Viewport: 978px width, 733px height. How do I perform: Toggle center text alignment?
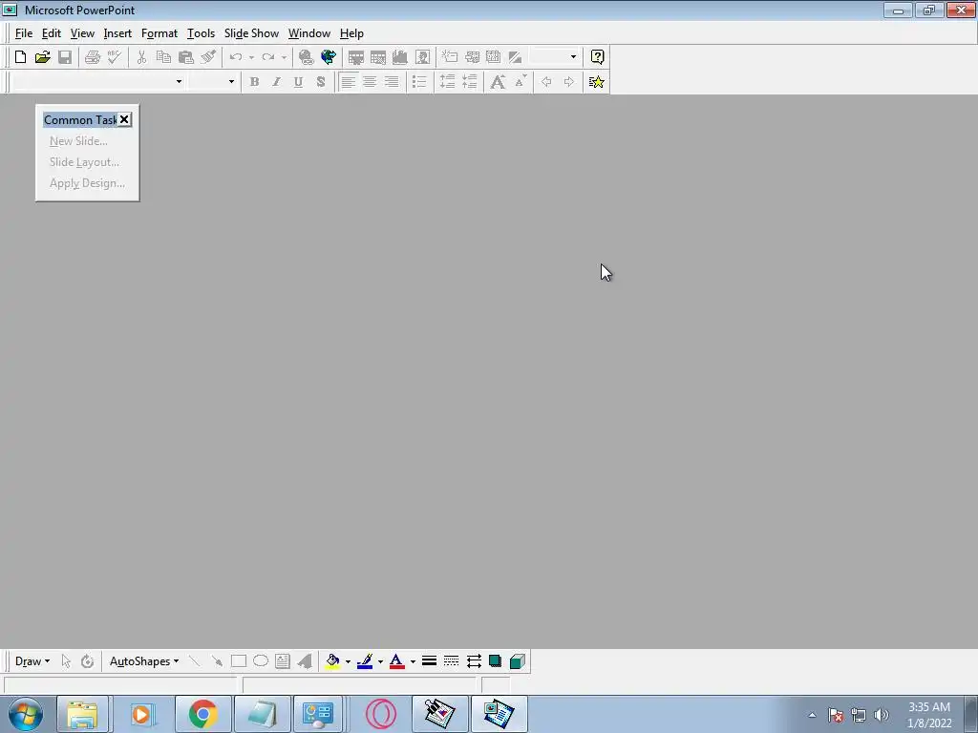pos(370,82)
